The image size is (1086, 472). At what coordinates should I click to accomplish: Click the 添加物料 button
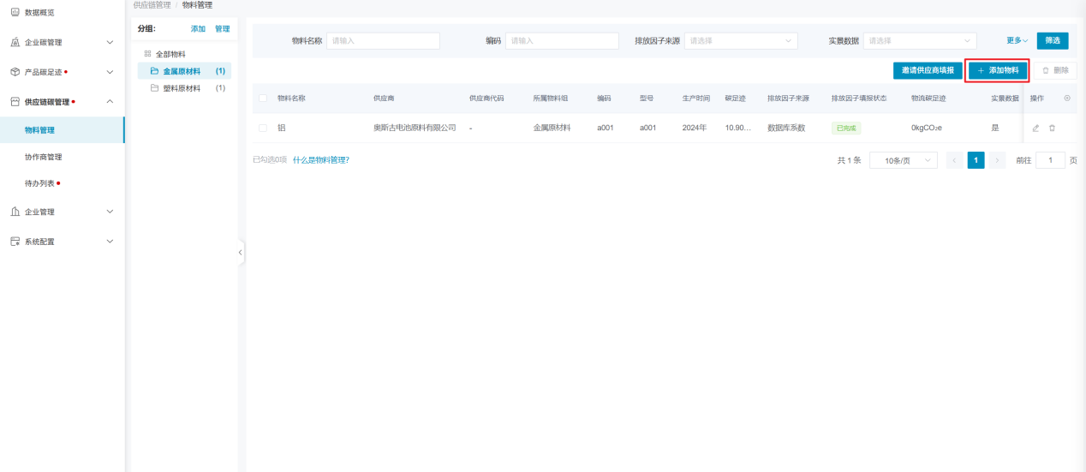coord(998,70)
